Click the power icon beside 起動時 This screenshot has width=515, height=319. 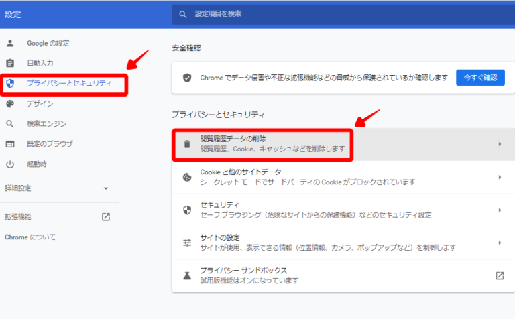[10, 164]
